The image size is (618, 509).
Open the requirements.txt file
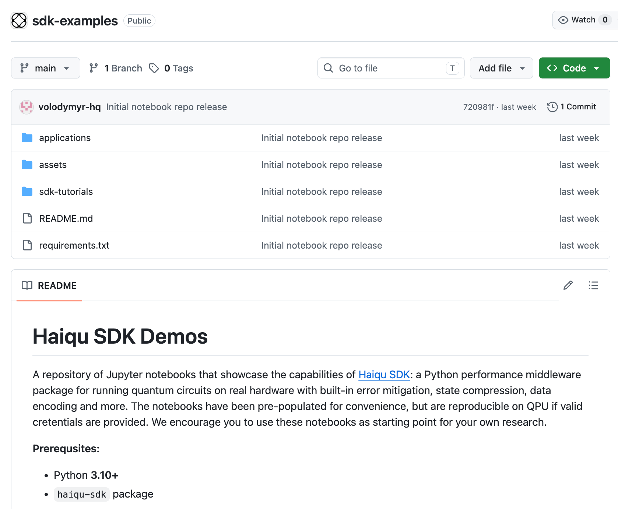click(74, 245)
